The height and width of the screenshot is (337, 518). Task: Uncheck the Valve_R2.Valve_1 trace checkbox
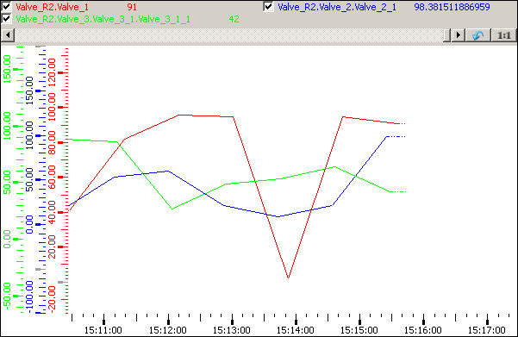coord(7,7)
